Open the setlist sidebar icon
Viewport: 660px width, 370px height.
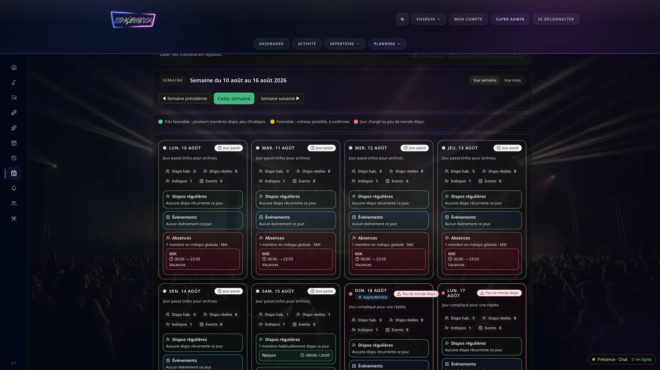14,98
